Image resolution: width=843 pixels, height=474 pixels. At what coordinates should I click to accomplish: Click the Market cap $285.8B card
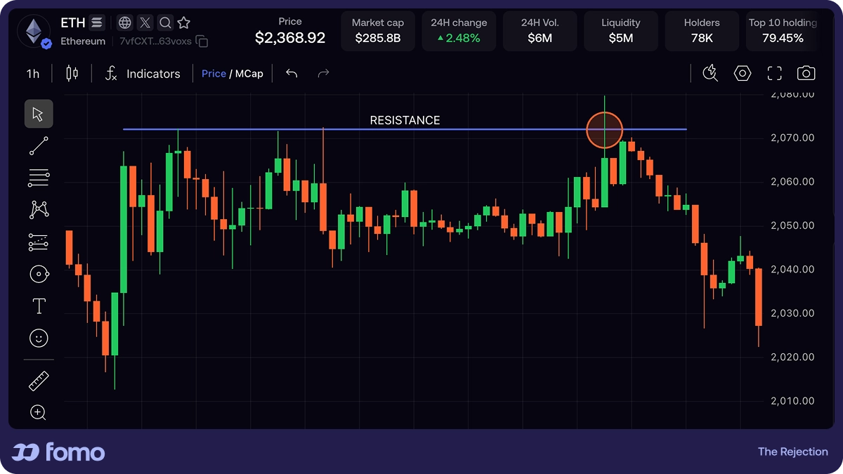378,31
